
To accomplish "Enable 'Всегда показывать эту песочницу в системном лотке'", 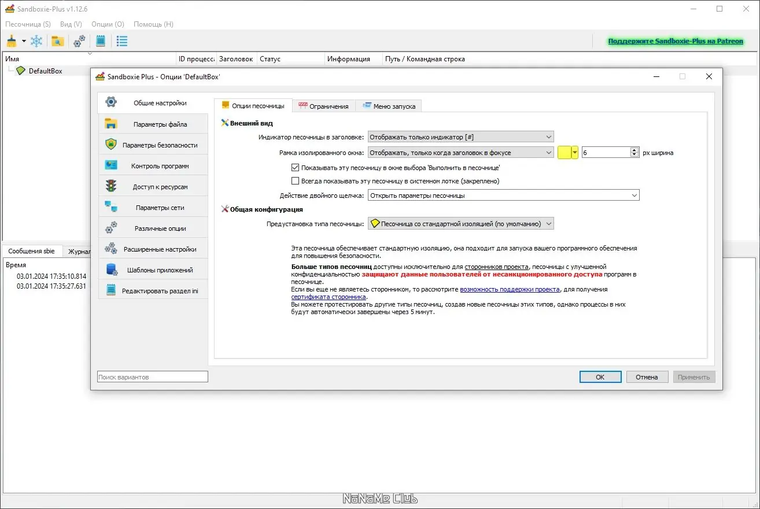I will pos(296,181).
